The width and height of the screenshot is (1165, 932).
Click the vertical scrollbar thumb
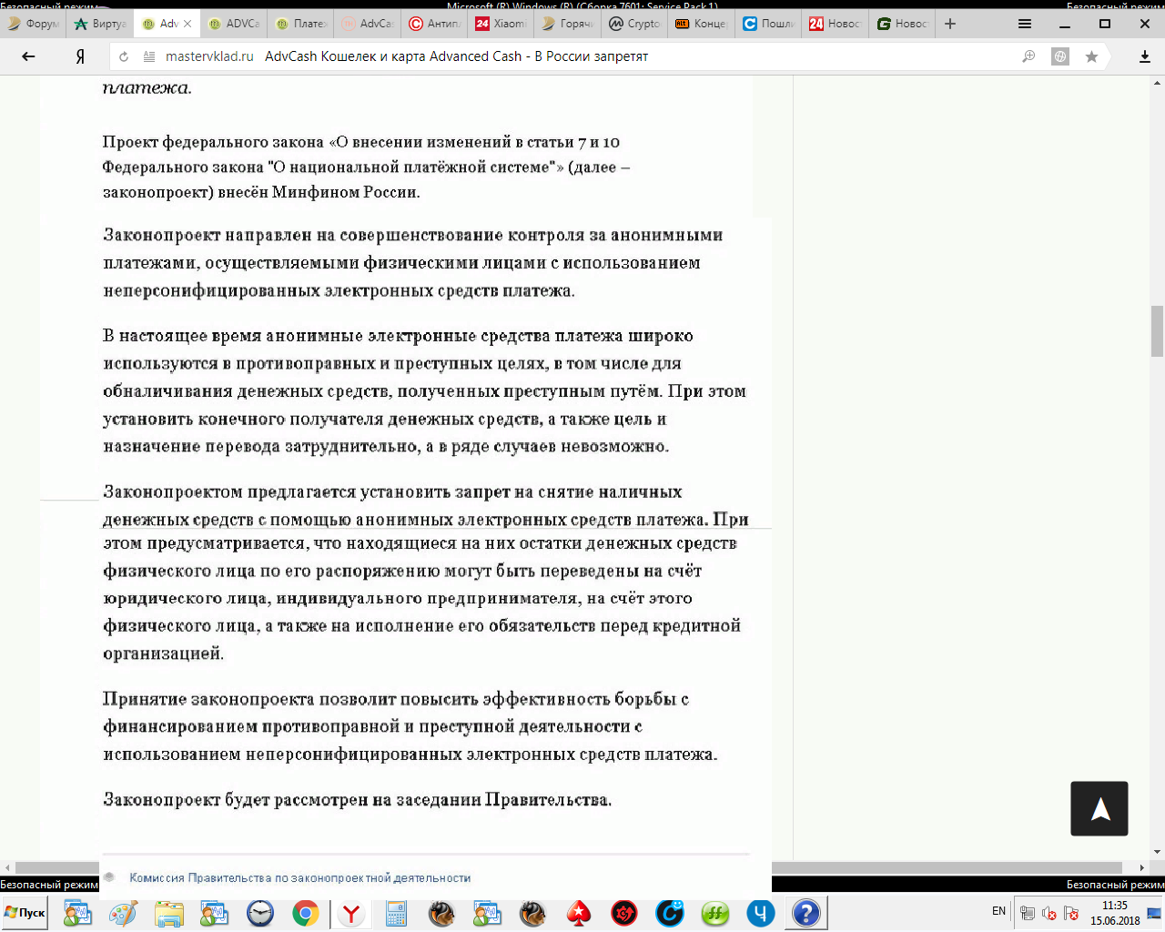1157,331
